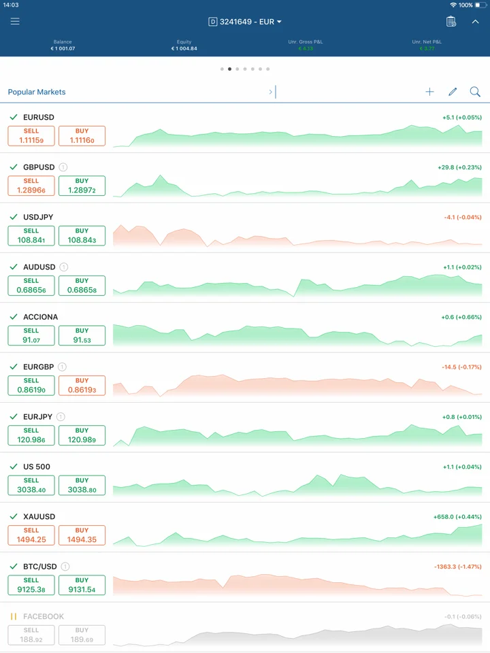Image resolution: width=490 pixels, height=653 pixels.
Task: Toggle the XAUUSD checkmark
Action: [14, 516]
